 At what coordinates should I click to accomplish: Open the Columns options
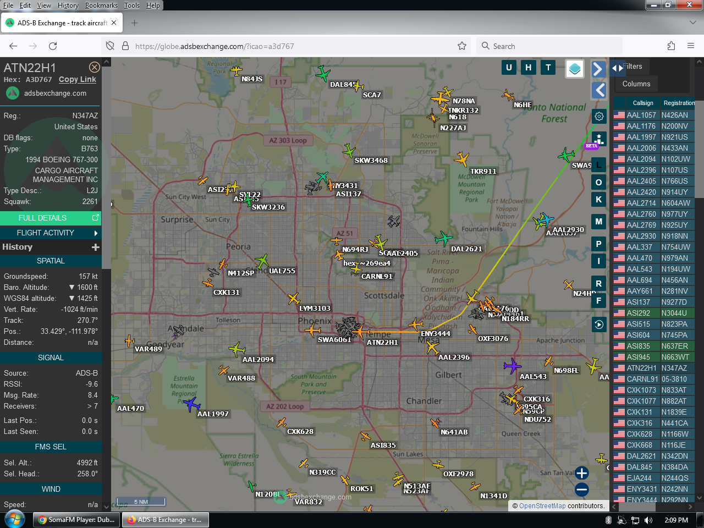(636, 84)
